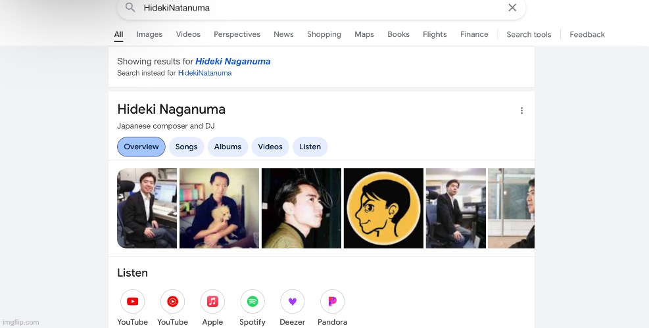The image size is (649, 328).
Task: Open the yellow cartoon profile thumbnail
Action: [383, 208]
